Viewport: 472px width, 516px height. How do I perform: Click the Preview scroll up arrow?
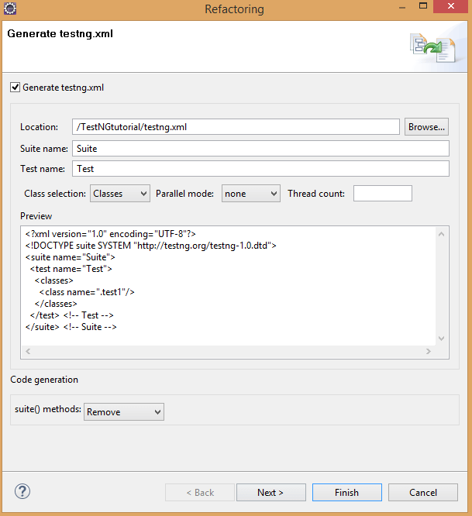pos(442,234)
